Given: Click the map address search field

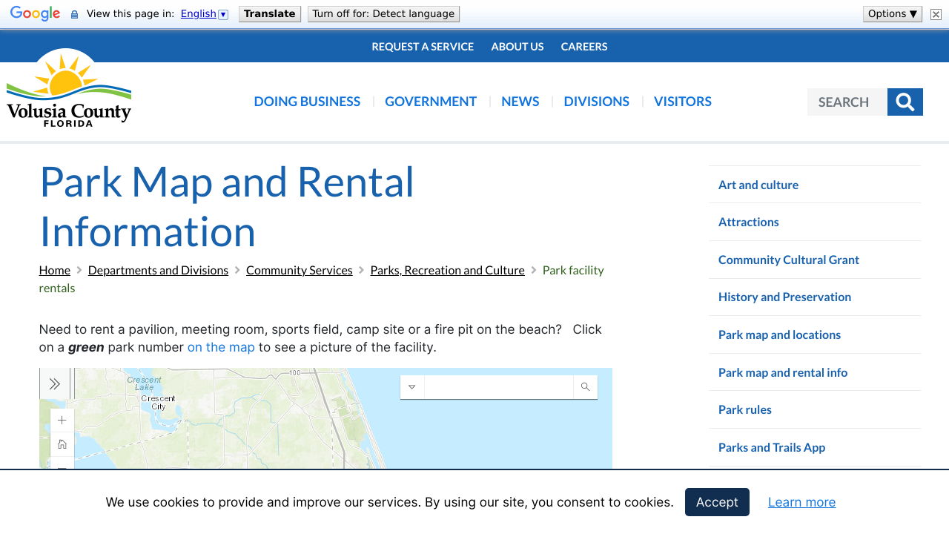Looking at the screenshot, I should point(499,387).
